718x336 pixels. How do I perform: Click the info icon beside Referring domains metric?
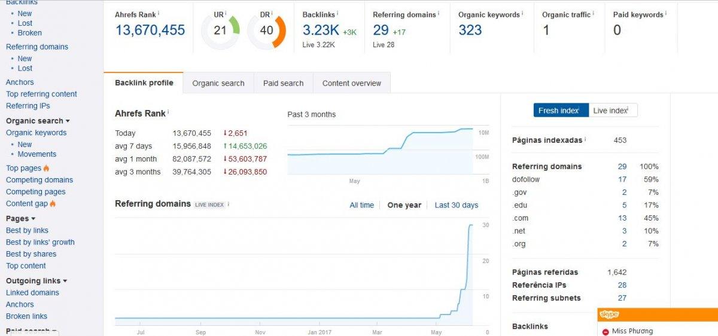tap(438, 13)
